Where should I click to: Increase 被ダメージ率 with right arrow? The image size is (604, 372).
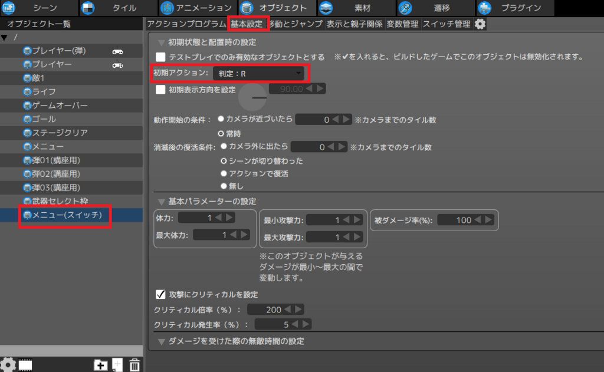click(488, 219)
